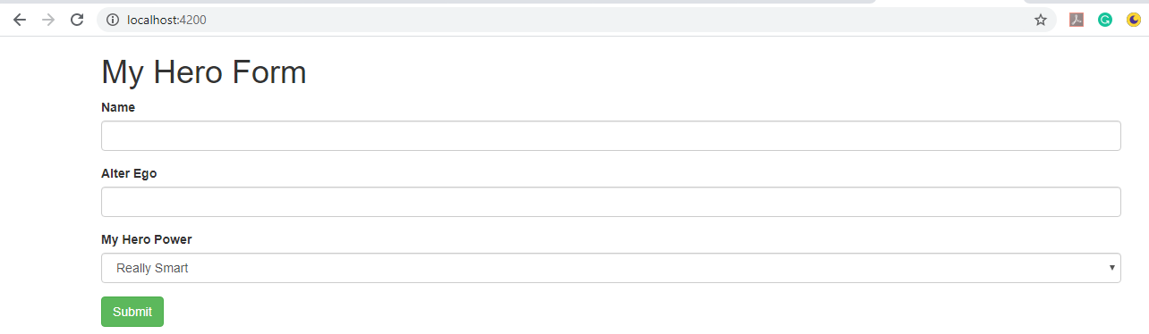Go back using the browser back arrow
1149x334 pixels.
tap(20, 20)
